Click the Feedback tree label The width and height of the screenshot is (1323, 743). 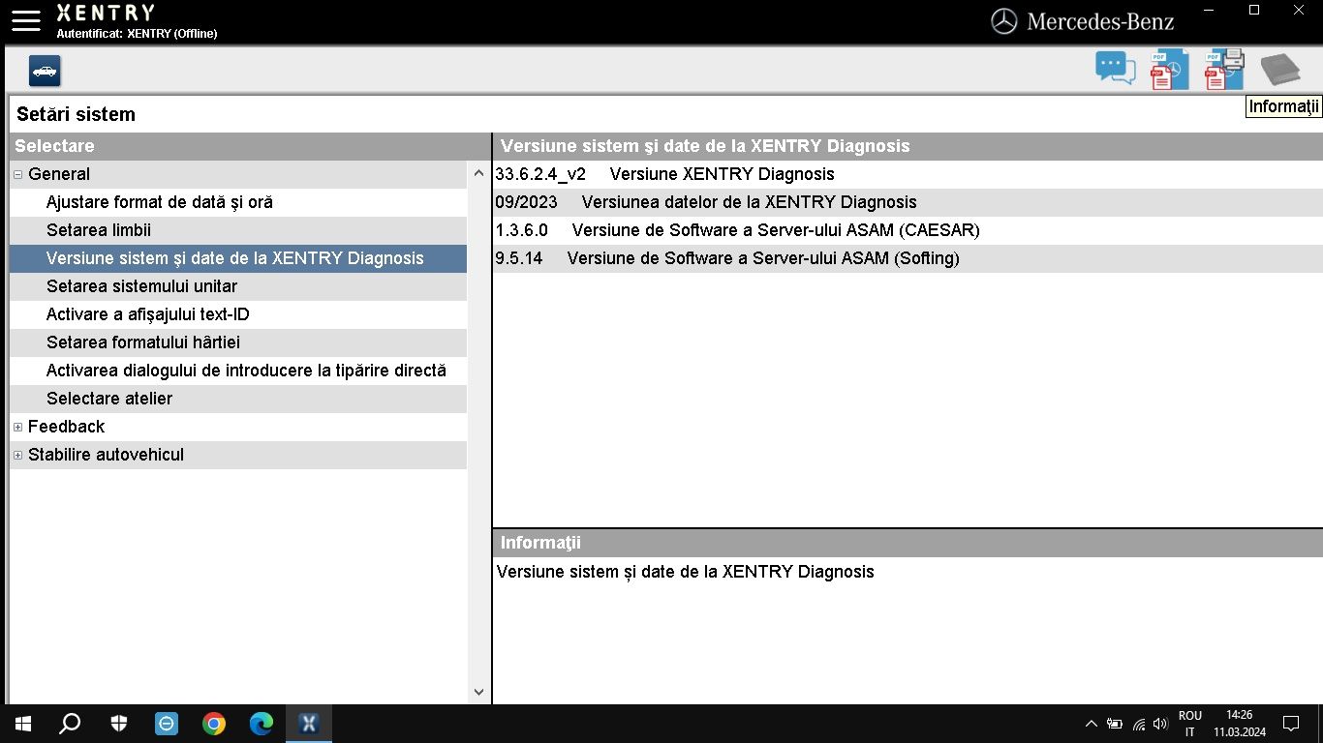tap(66, 427)
